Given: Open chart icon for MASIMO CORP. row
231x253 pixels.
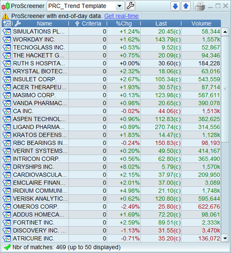Looking at the screenshot, I should [7, 95].
